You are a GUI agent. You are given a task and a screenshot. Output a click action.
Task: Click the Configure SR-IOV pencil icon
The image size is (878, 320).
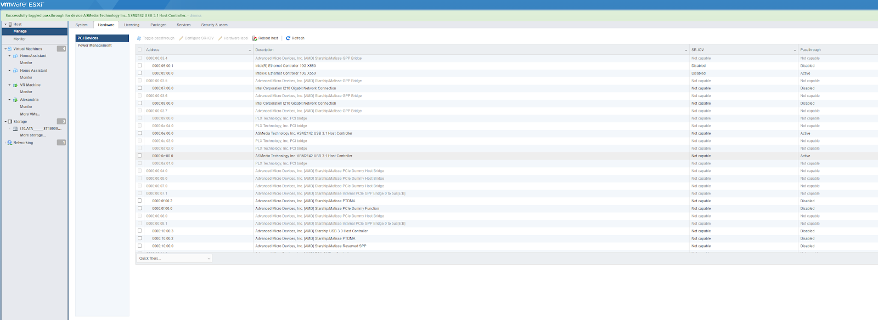click(x=181, y=38)
